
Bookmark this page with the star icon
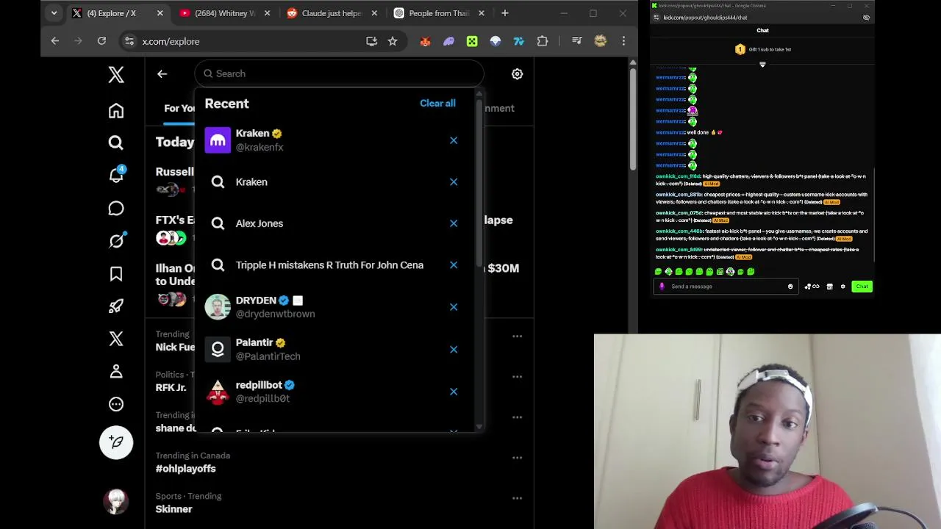point(393,41)
